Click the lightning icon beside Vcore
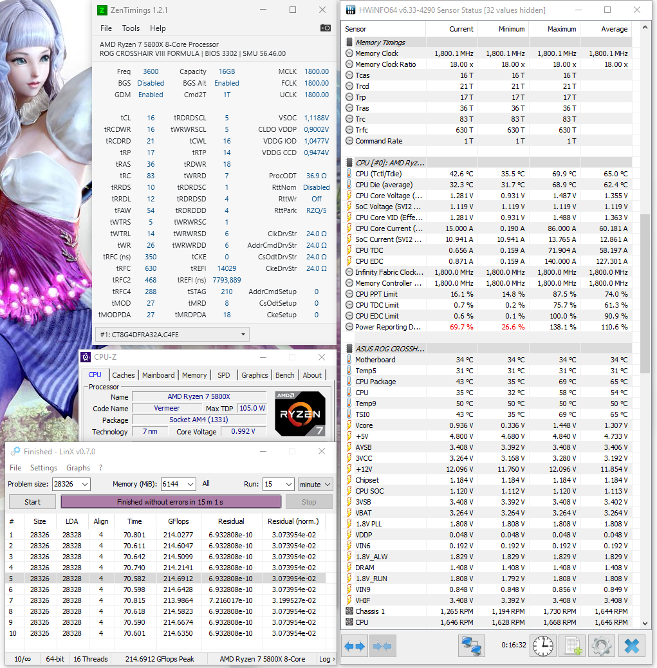Viewport: 657px width, 668px height. coord(349,425)
